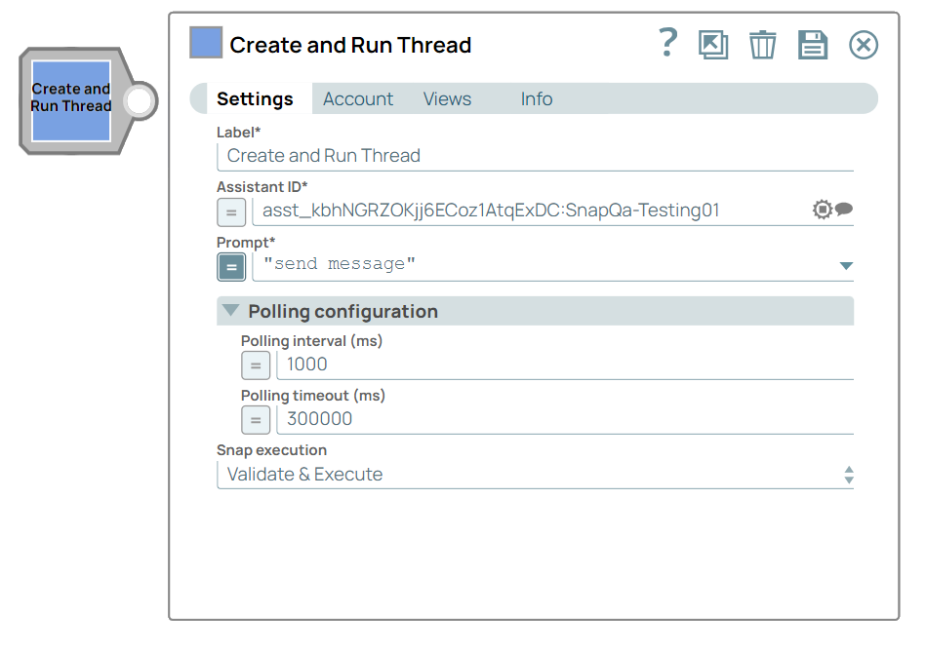This screenshot has width=926, height=653.
Task: Close the Create and Run Thread dialog
Action: pos(864,45)
